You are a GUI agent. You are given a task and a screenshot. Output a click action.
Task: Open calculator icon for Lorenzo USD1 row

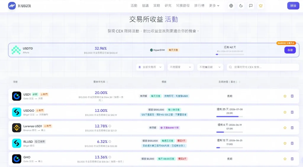point(292,128)
